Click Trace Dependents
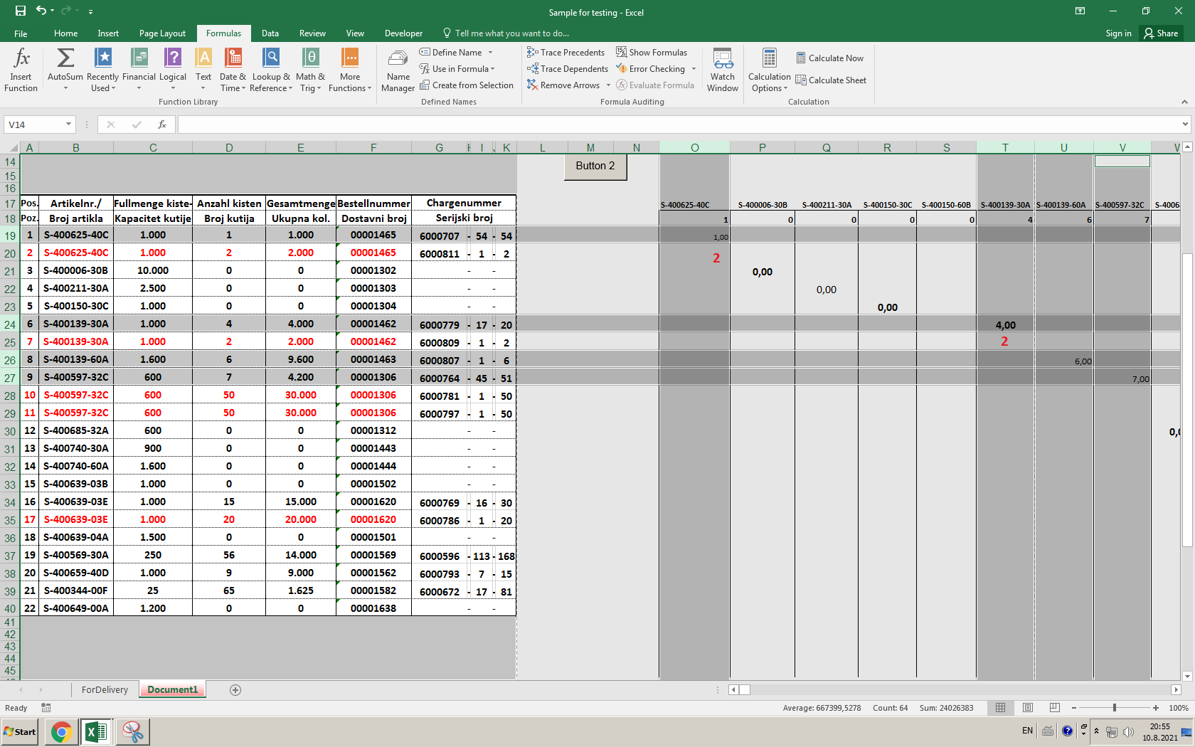Viewport: 1195px width, 747px height. [x=568, y=69]
